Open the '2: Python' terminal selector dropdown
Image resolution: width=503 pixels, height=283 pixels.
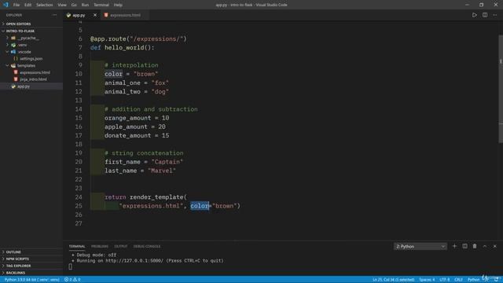pyautogui.click(x=420, y=246)
